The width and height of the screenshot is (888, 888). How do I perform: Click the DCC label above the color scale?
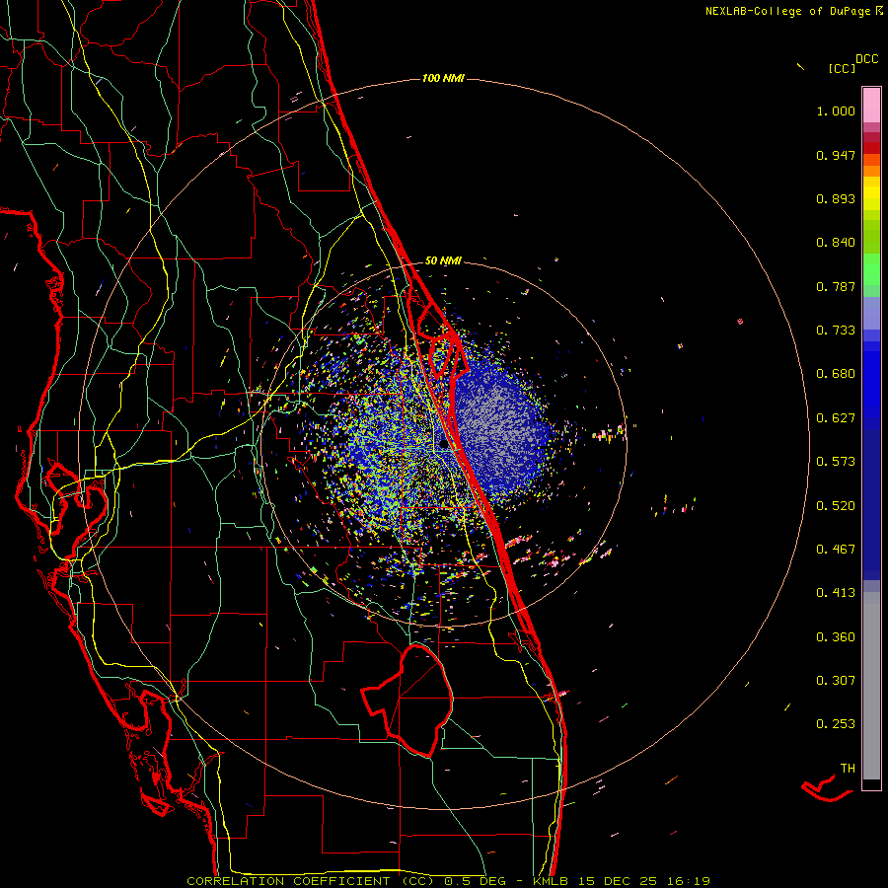(x=867, y=59)
